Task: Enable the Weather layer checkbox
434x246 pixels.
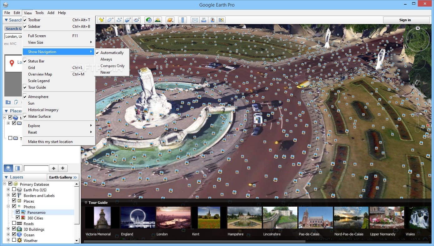Action: pyautogui.click(x=14, y=240)
